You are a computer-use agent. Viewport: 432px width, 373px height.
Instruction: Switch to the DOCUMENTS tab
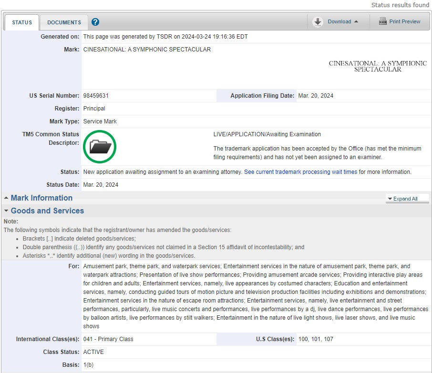coord(64,22)
